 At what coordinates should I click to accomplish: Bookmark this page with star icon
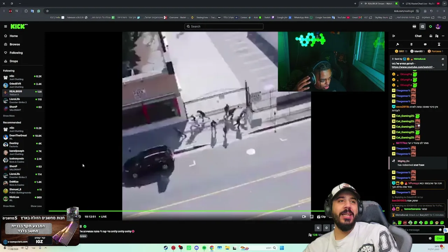(47, 11)
